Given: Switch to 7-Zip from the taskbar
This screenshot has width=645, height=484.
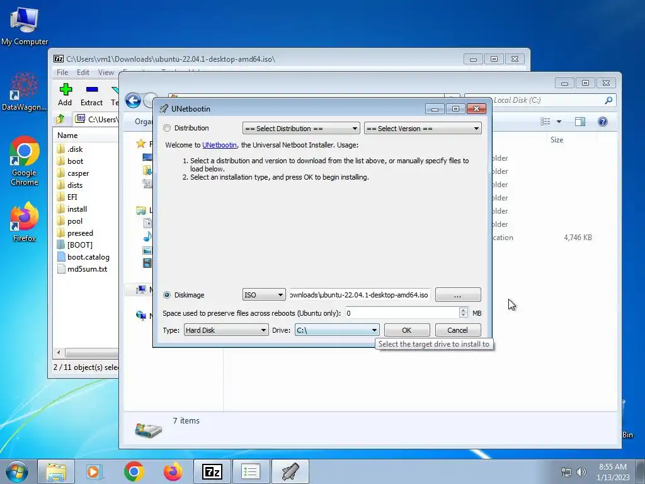Looking at the screenshot, I should coord(212,471).
